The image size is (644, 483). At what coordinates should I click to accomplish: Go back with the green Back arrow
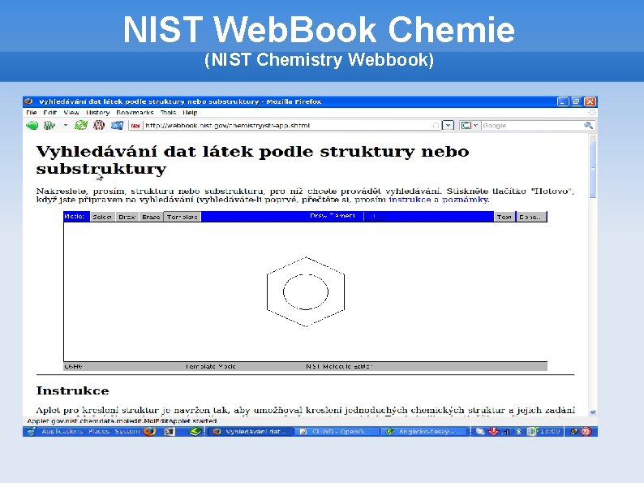[x=32, y=125]
